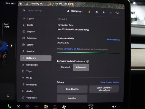
Task: Open the View Privacy Notice link
Action: pyautogui.click(x=110, y=82)
